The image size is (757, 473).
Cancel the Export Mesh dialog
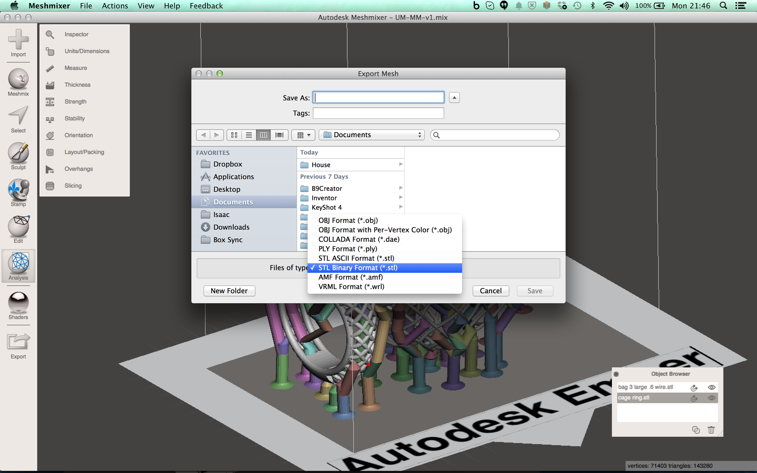[x=490, y=290]
